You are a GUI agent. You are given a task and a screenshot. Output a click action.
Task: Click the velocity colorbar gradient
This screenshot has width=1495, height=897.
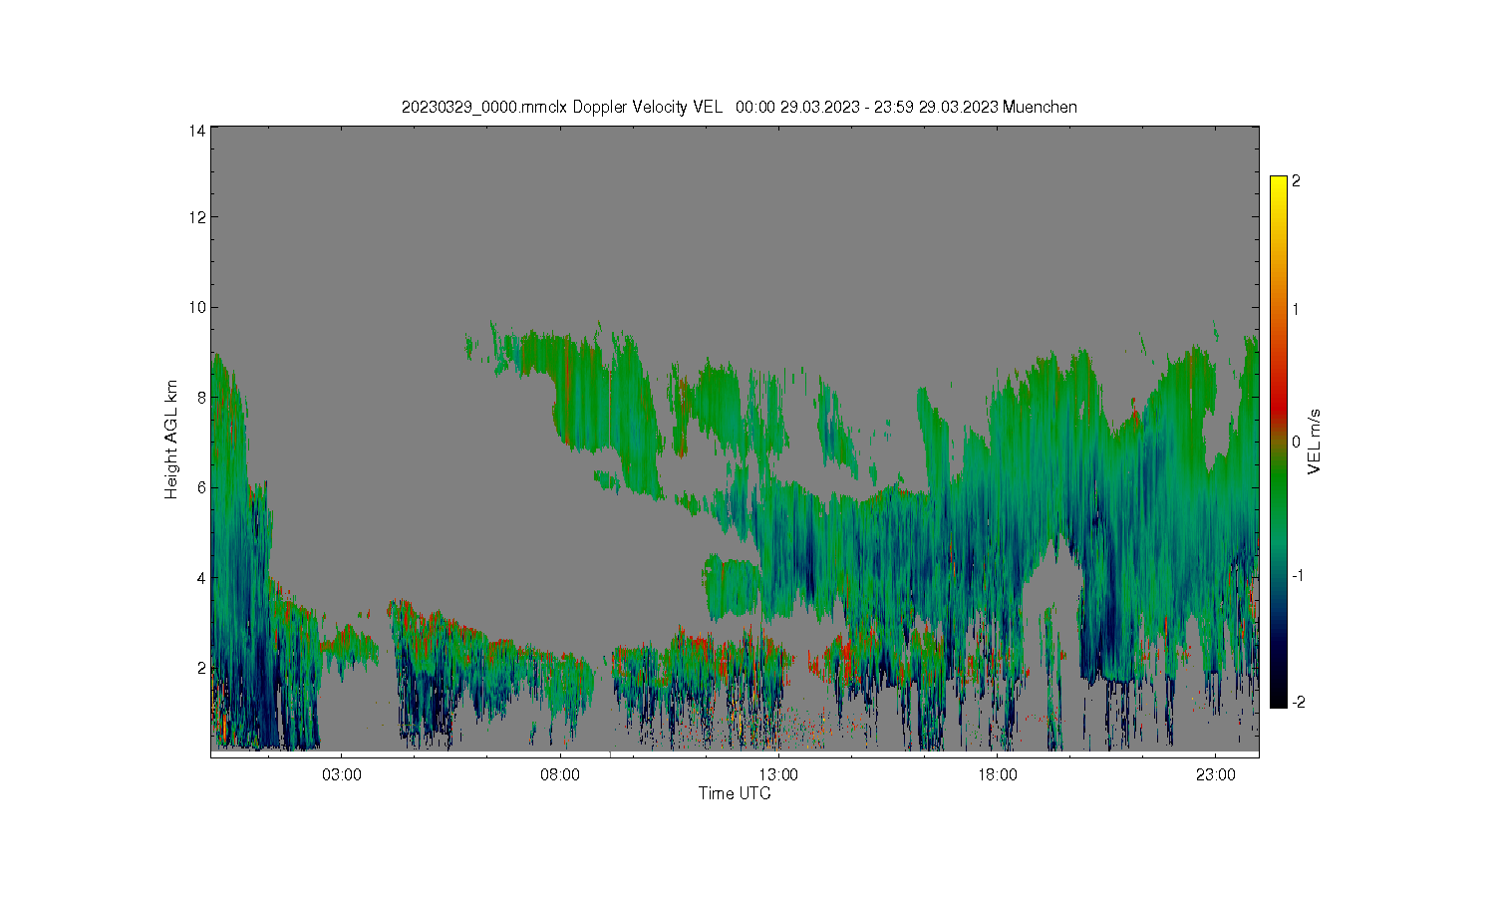[1279, 442]
